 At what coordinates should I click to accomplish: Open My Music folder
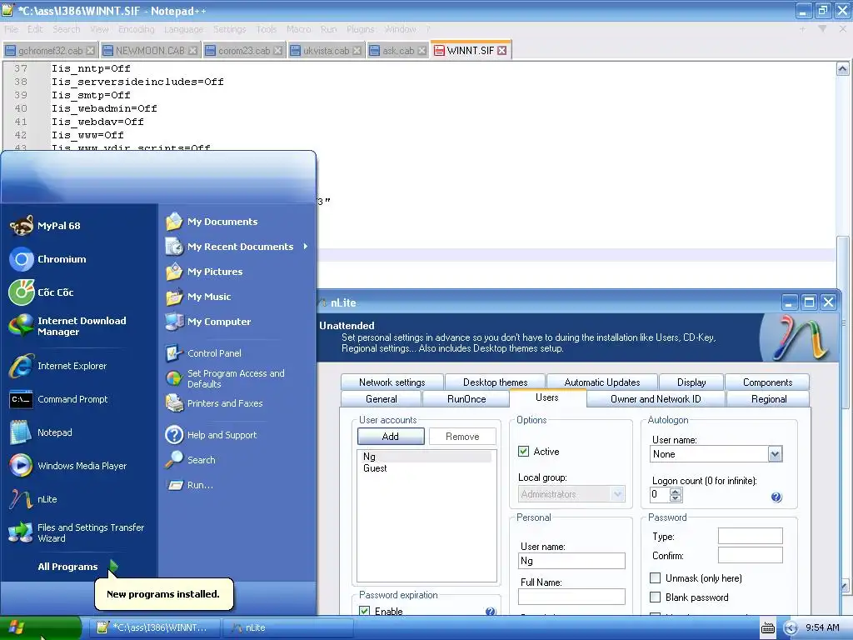point(198,297)
